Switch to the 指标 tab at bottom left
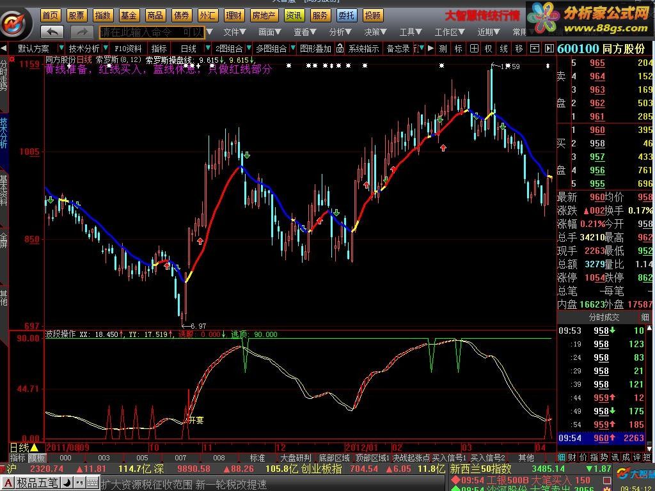 [18, 458]
